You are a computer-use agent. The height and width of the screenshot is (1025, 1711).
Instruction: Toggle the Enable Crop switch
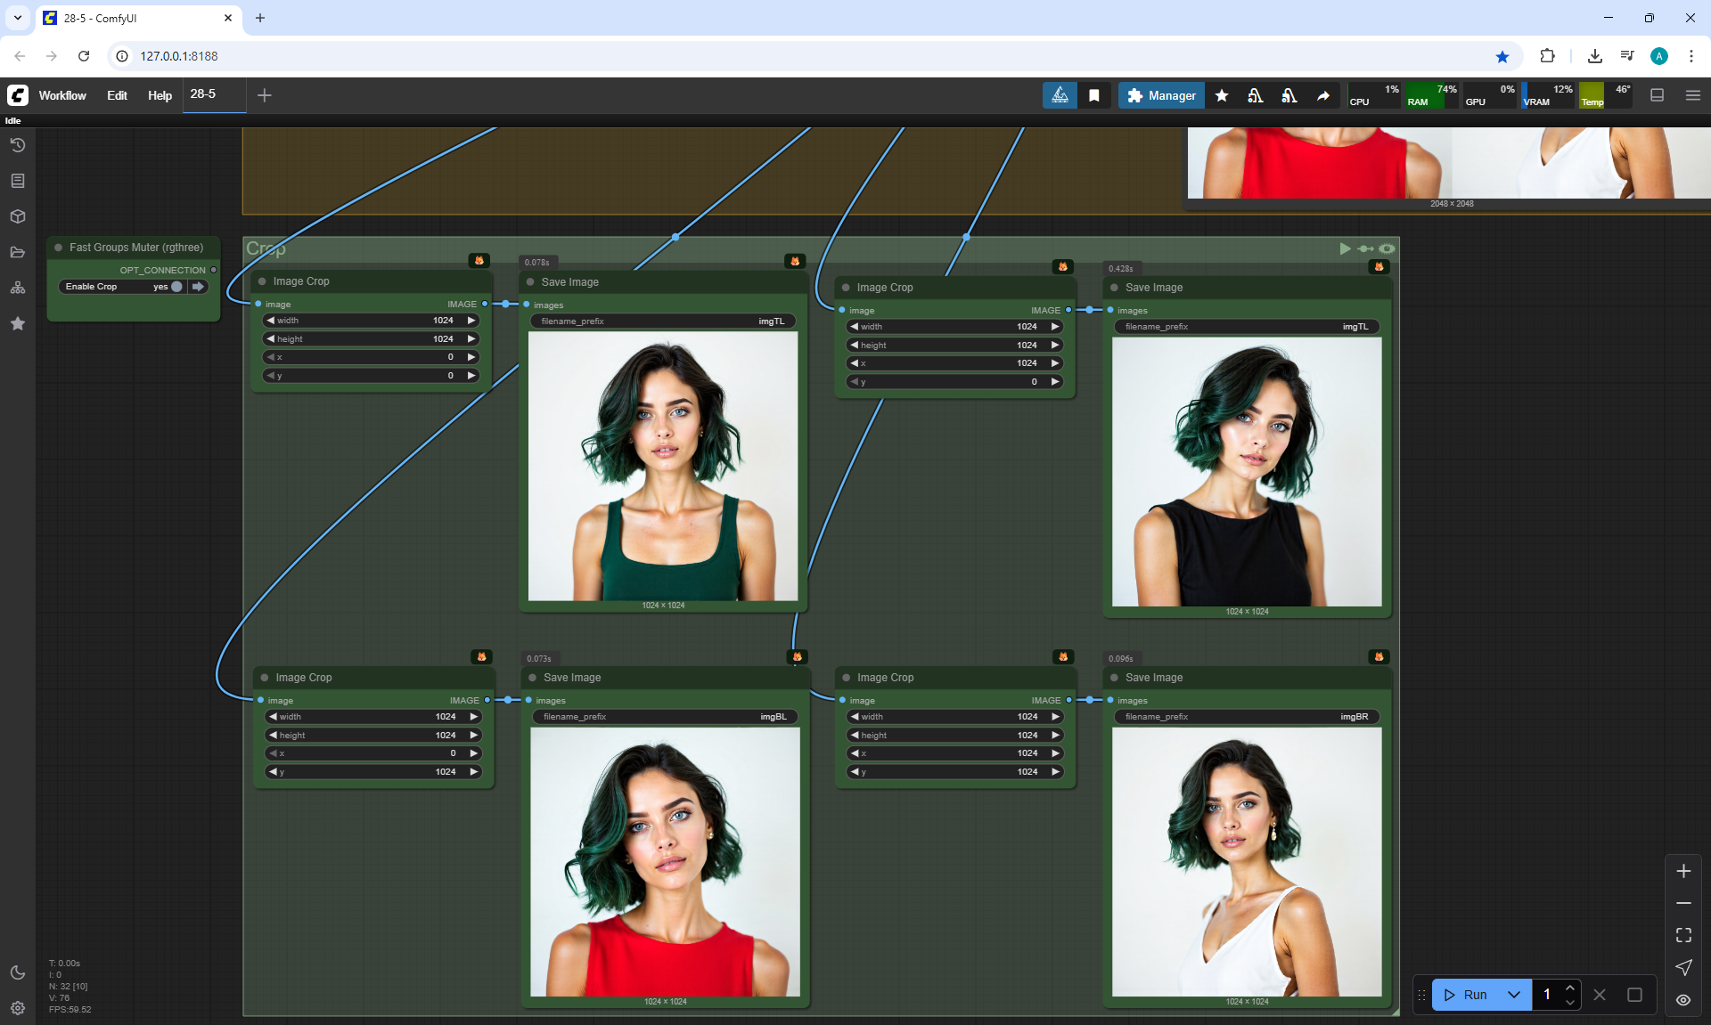pos(176,287)
